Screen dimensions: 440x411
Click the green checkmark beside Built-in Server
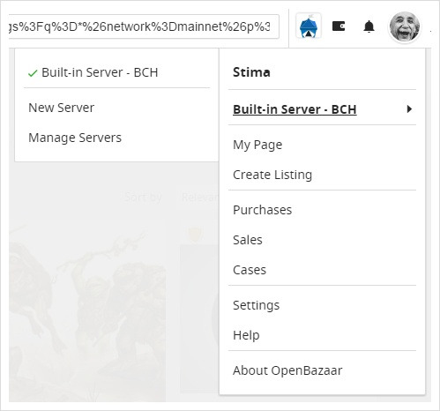click(x=33, y=73)
